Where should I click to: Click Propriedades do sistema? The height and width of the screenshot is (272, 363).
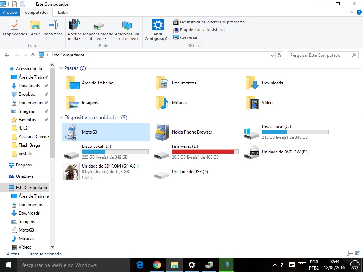pyautogui.click(x=202, y=30)
